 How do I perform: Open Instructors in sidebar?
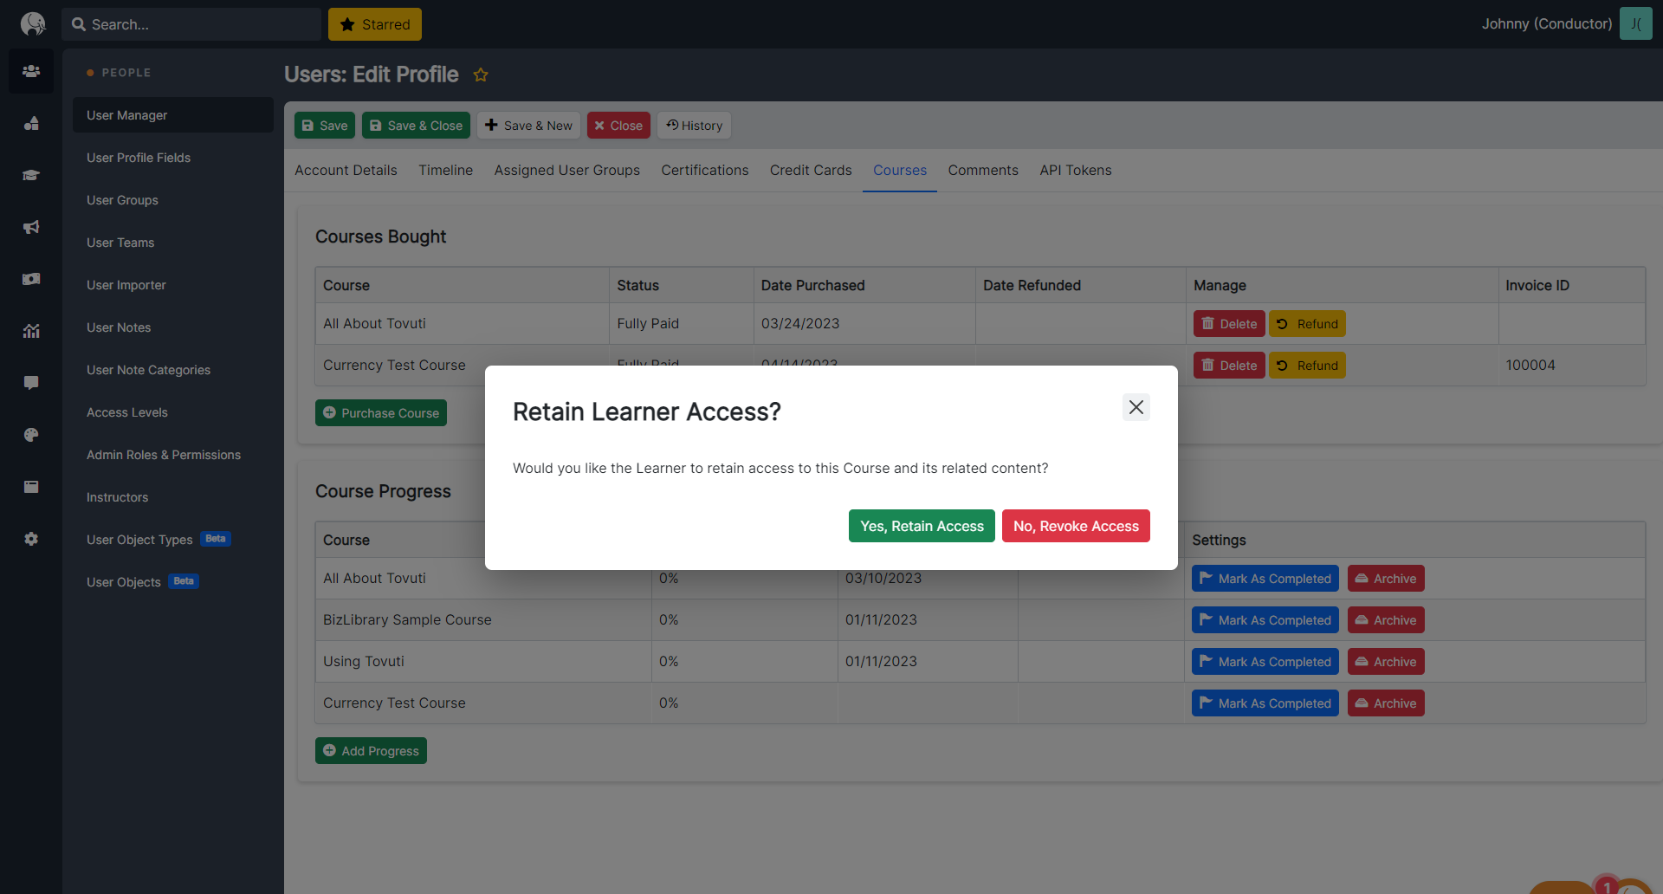(173, 497)
